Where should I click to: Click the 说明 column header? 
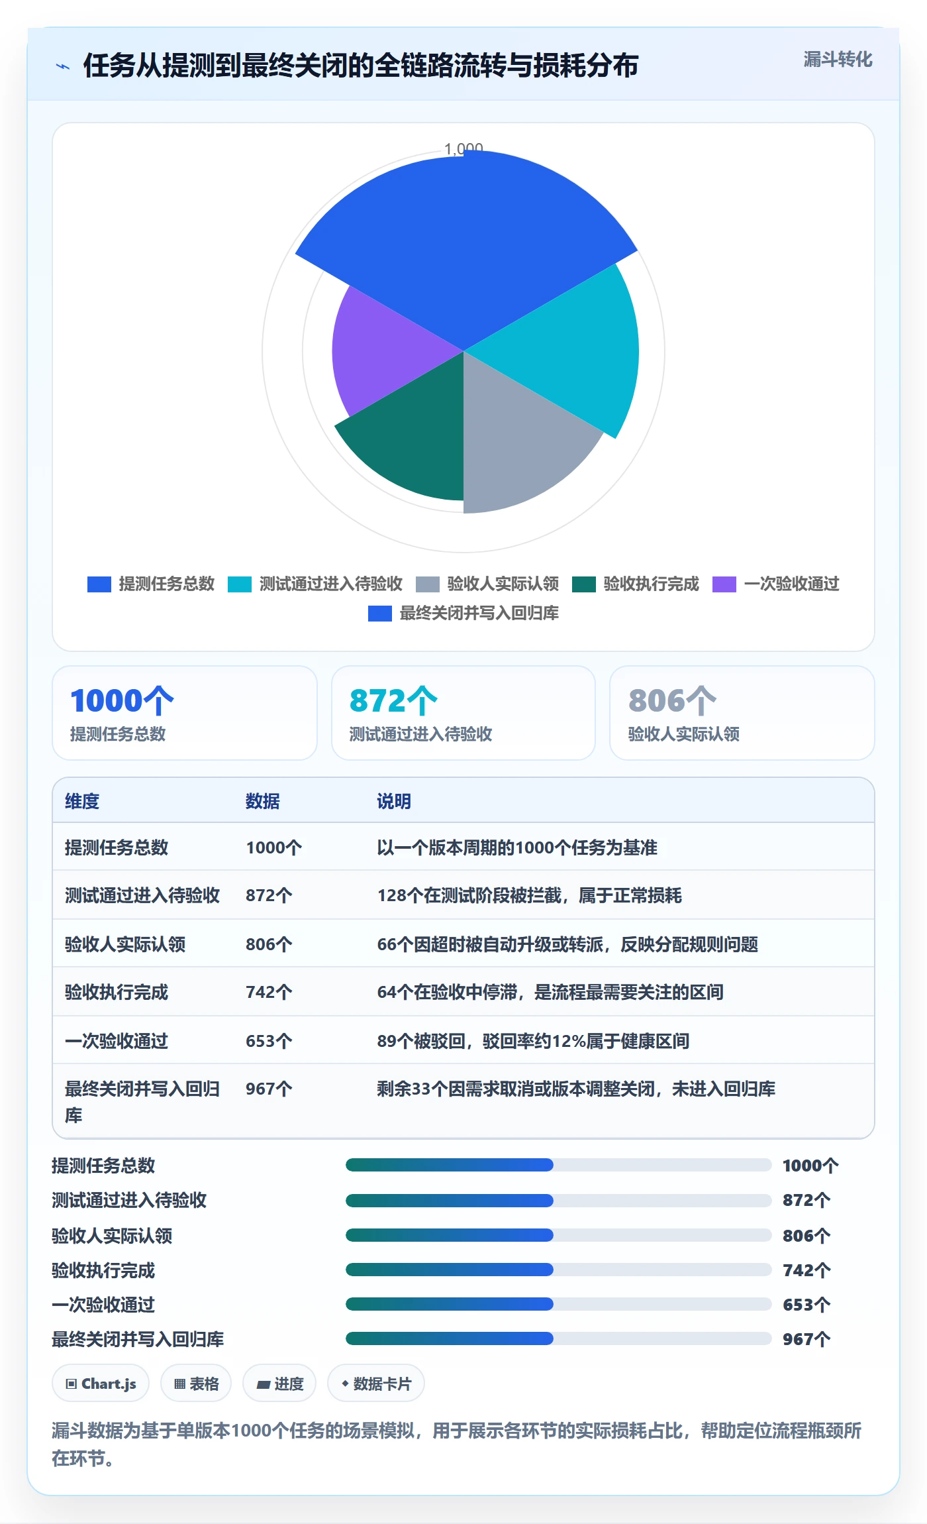point(394,801)
